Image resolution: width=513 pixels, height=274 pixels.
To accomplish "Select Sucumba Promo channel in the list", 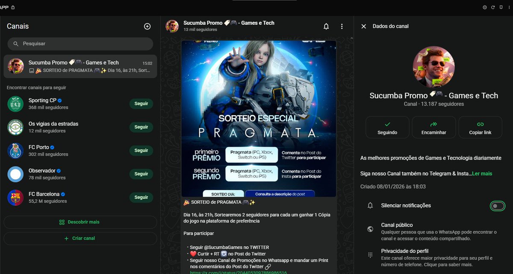I will [x=80, y=66].
